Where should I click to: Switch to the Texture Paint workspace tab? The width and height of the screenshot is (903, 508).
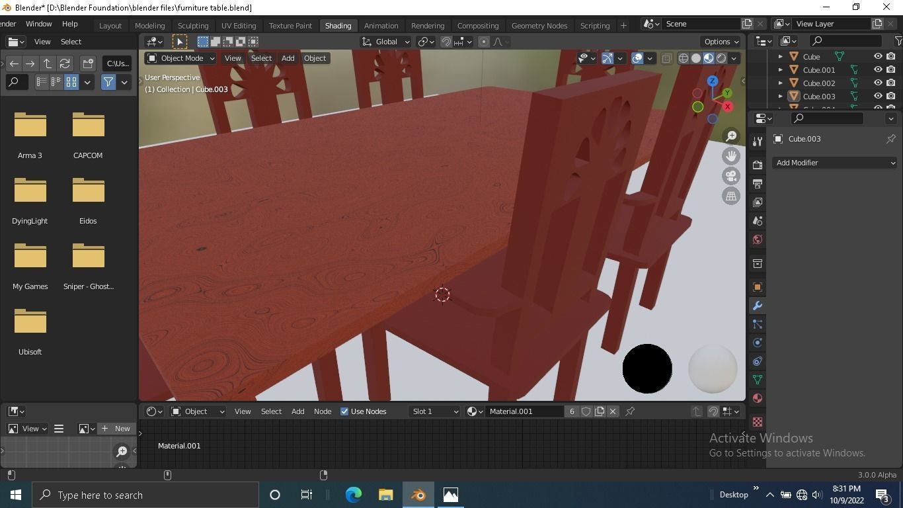click(x=290, y=25)
